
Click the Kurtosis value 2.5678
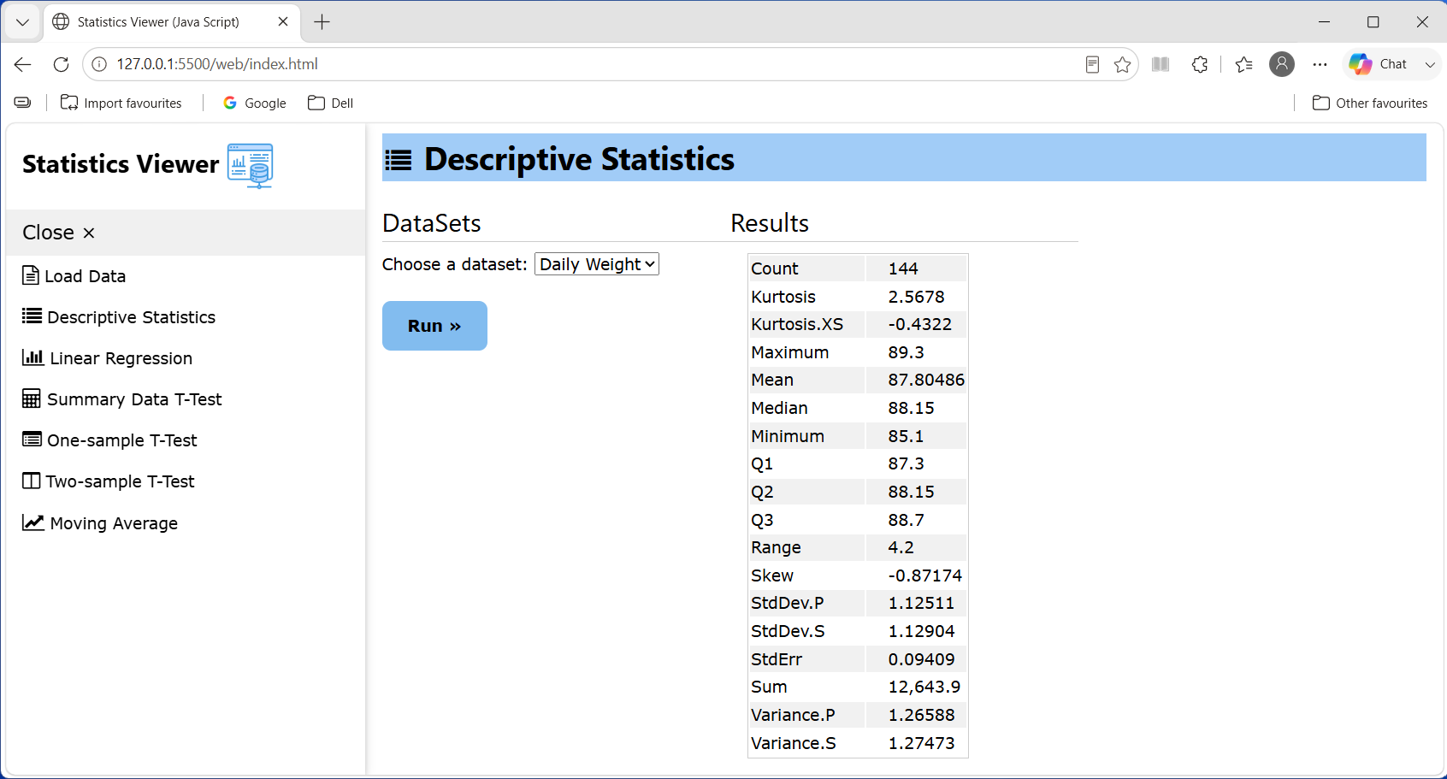coord(916,297)
